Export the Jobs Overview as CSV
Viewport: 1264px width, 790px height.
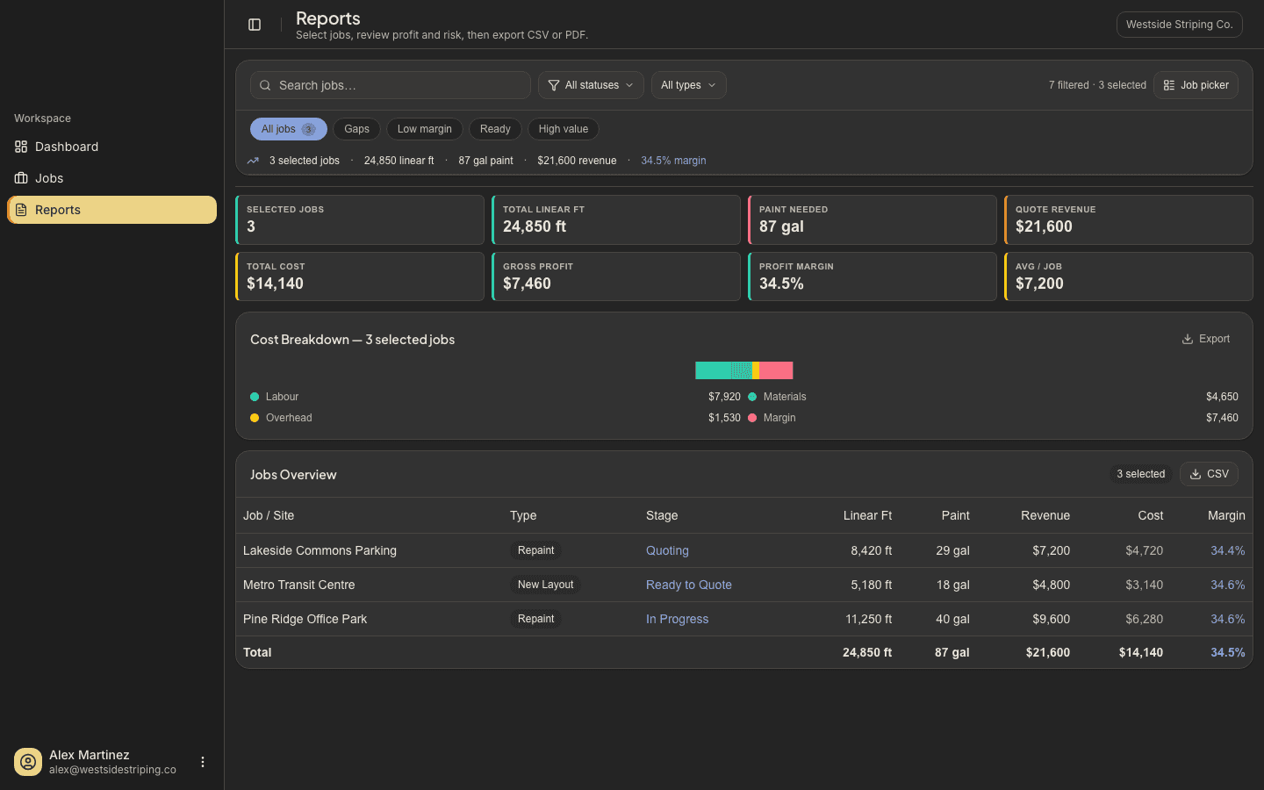(1209, 474)
